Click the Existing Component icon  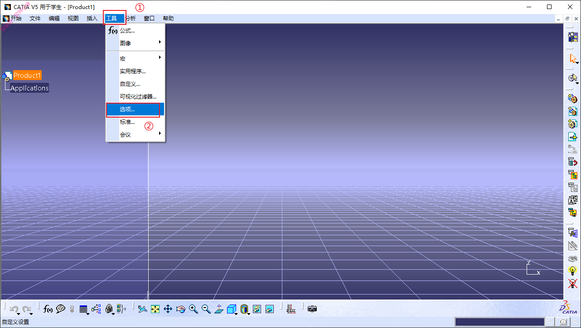[x=573, y=136]
